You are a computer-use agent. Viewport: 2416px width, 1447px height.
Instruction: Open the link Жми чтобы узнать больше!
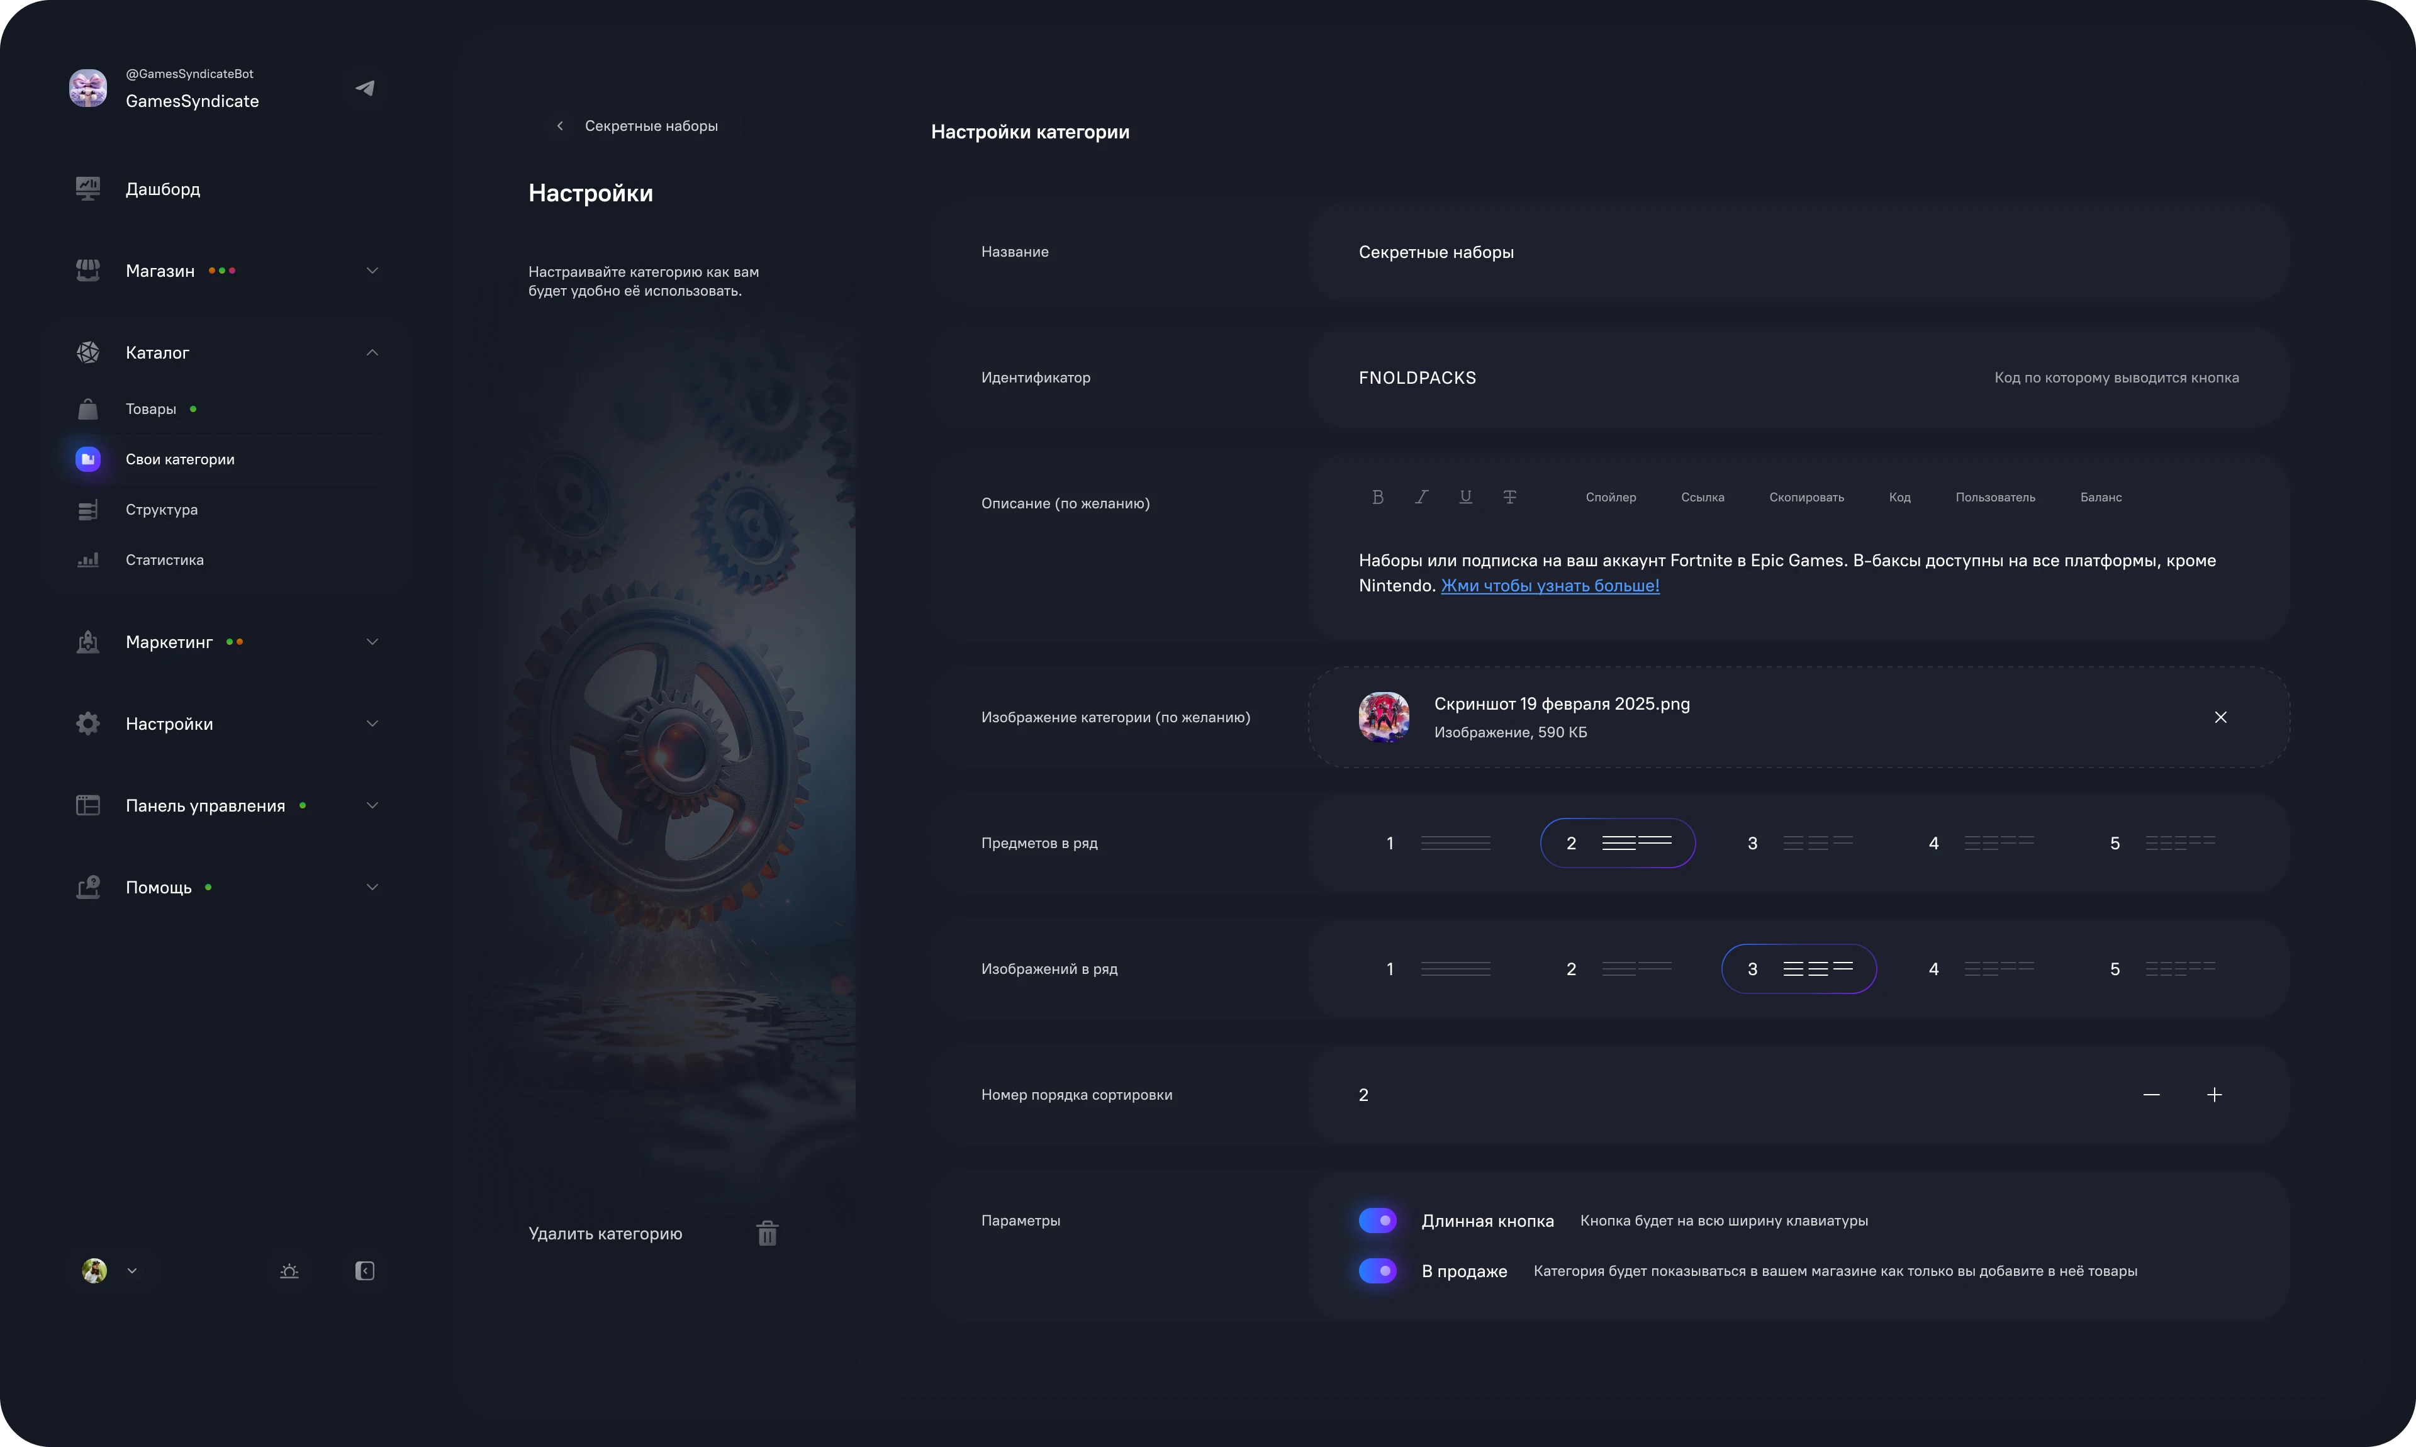click(x=1551, y=586)
